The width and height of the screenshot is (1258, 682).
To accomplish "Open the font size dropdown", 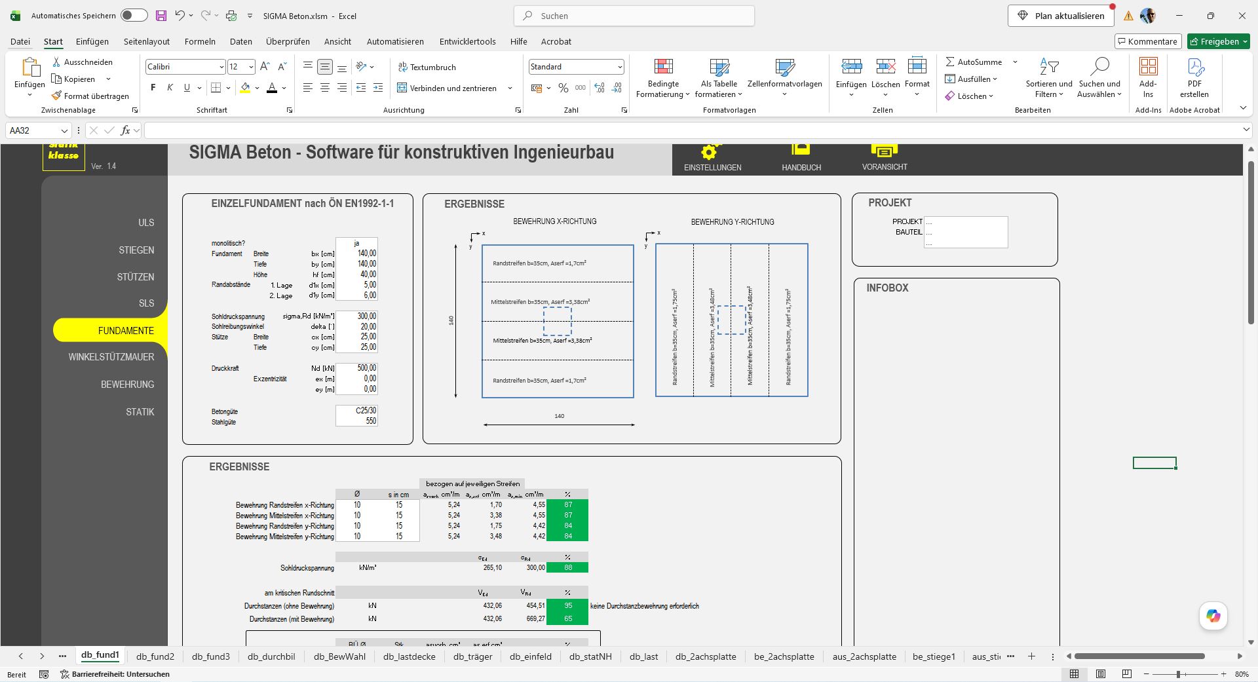I will pos(250,67).
